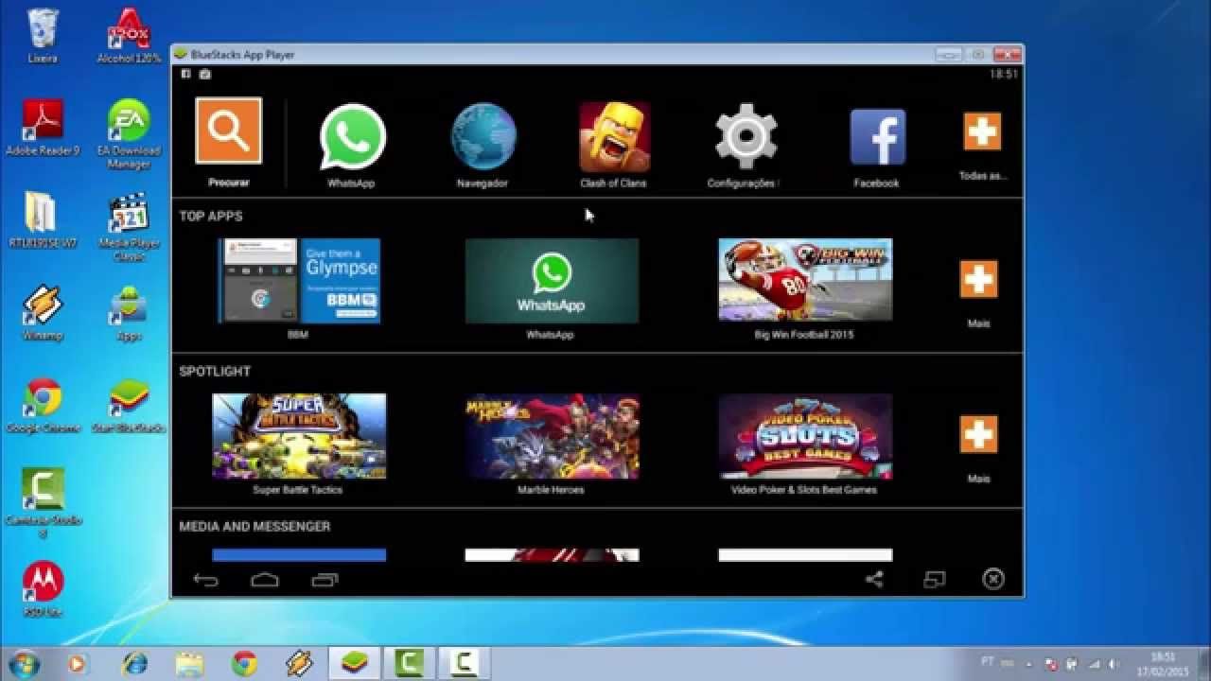This screenshot has width=1211, height=681.
Task: Click the BlueStacks circular close icon
Action: click(x=993, y=579)
